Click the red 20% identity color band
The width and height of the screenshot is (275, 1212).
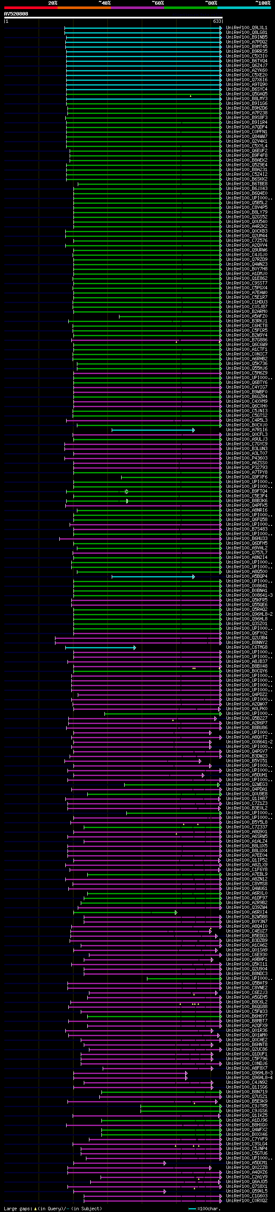31,8
